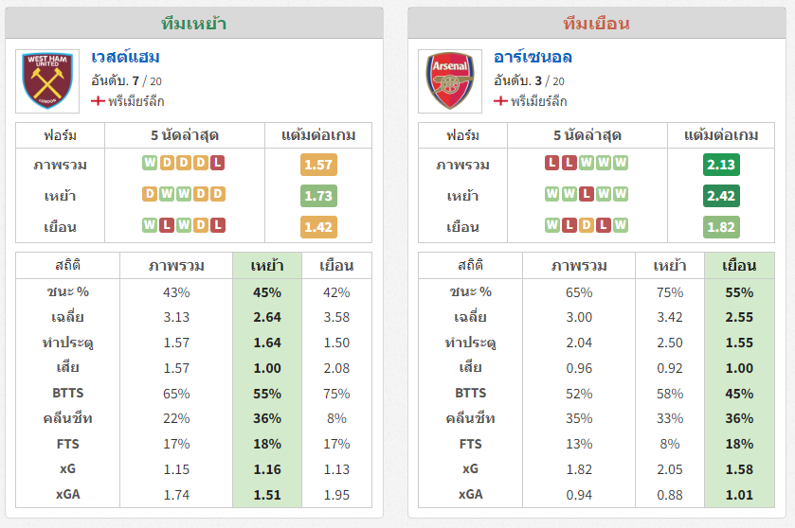Click the orange 1.57 points-per-game badge

(318, 165)
